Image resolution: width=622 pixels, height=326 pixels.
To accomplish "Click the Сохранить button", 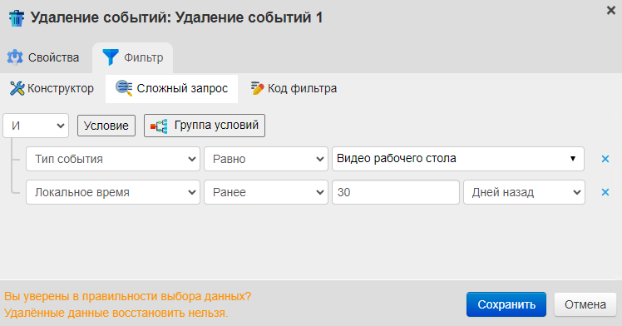I will point(506,304).
